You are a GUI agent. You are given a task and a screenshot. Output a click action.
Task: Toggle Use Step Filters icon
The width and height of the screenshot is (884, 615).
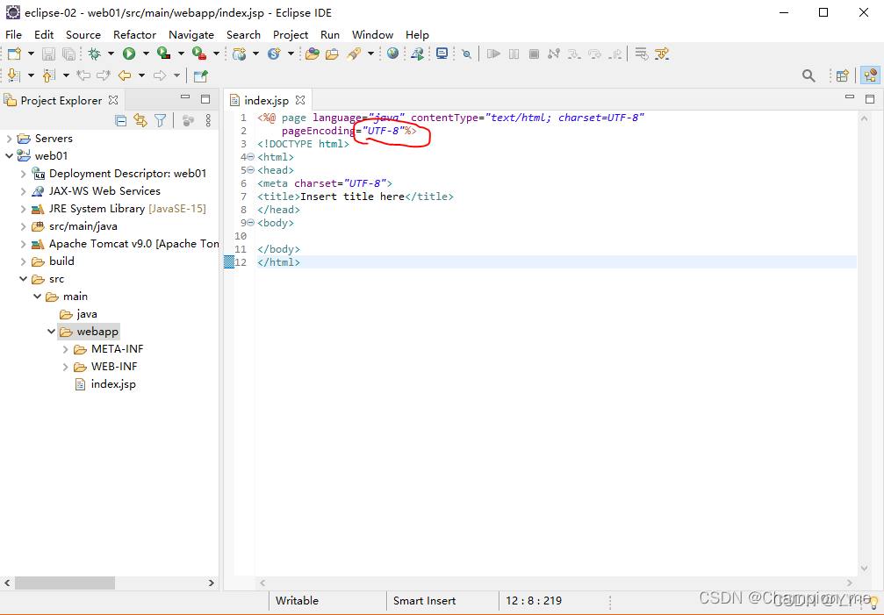(x=662, y=54)
